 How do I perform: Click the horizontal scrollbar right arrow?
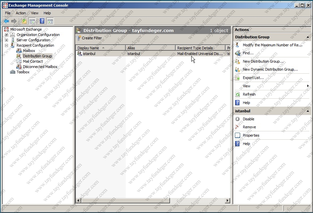tap(228, 200)
